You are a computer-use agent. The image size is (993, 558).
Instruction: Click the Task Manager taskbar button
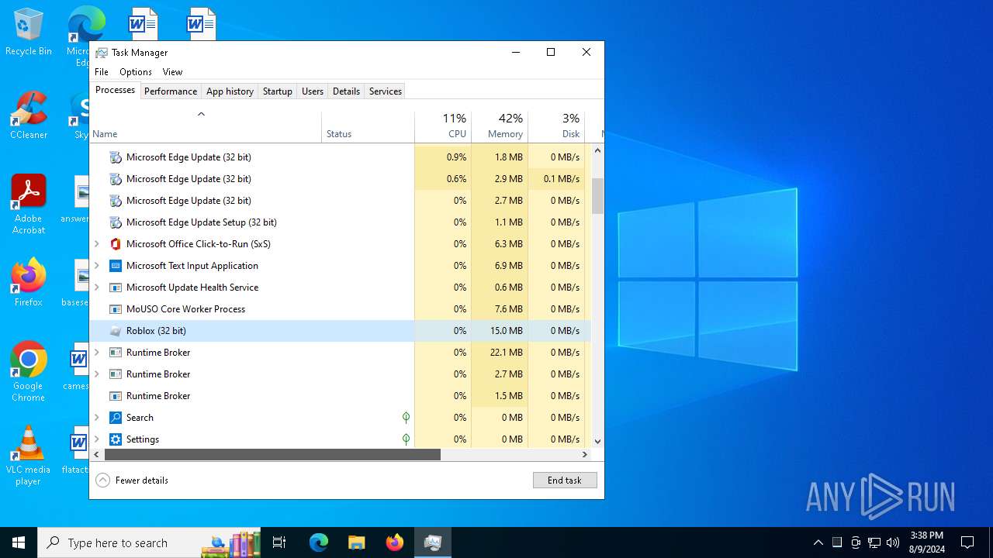point(433,542)
